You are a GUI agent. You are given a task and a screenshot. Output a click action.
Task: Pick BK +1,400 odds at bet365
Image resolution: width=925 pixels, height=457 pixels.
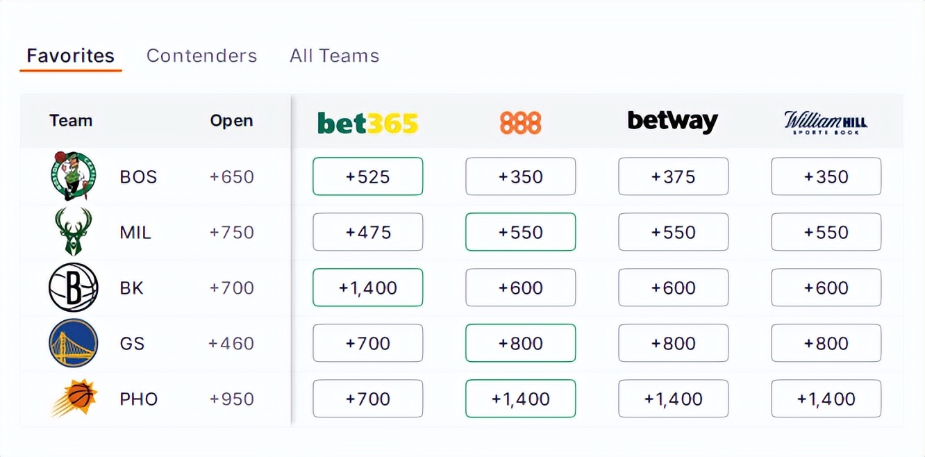coord(367,288)
